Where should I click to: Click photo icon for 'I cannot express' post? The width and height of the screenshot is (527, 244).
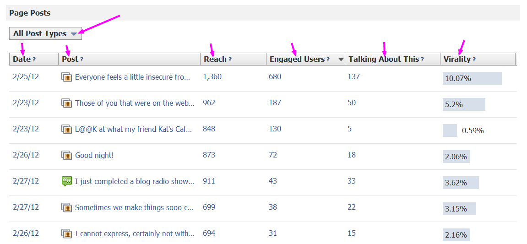coord(67,233)
